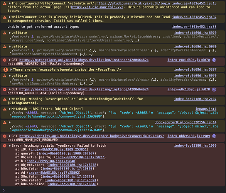Open inpage.js:1 source link

click(206, 109)
